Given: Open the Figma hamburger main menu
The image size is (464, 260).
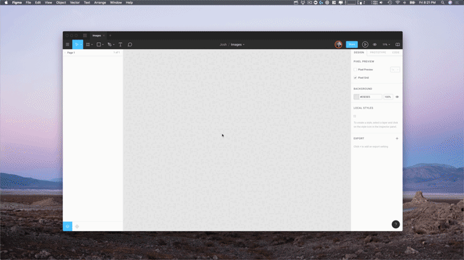Looking at the screenshot, I should pos(67,45).
